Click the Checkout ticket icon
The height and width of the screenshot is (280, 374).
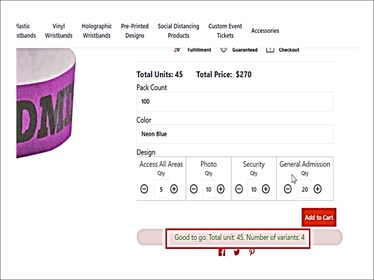coord(270,49)
